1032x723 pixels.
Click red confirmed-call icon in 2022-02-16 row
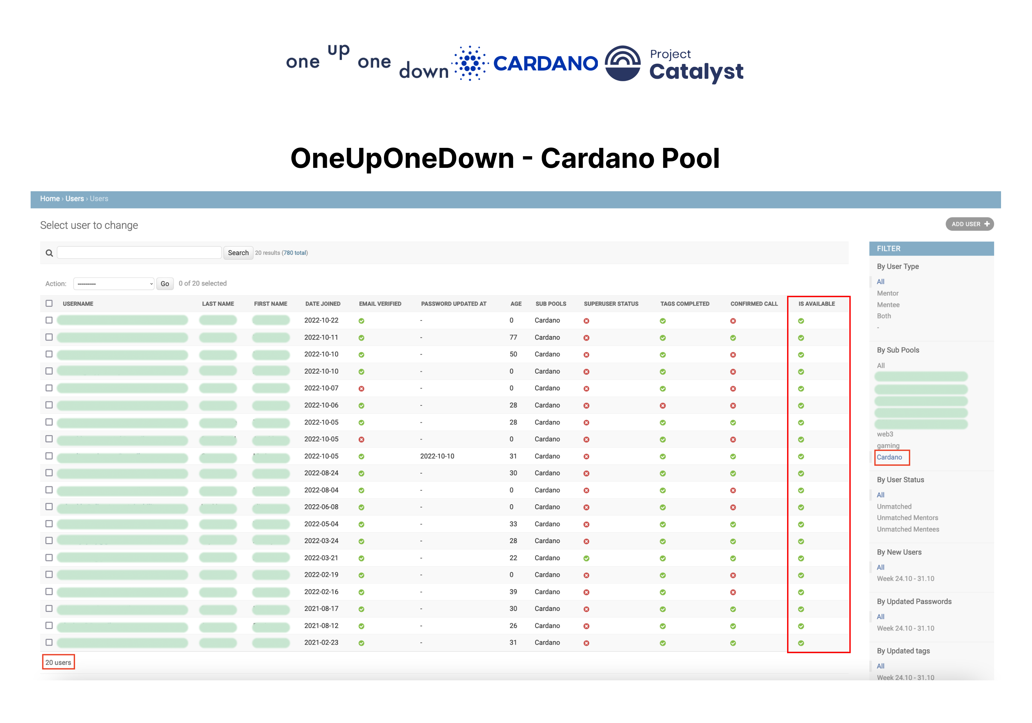click(733, 592)
